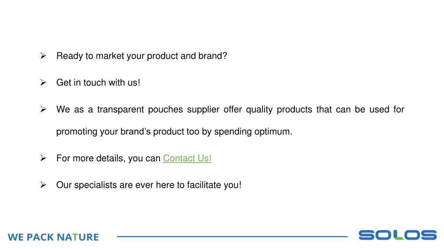
Task: Click arrow bullet before 'Ready to market'
Action: 43,56
